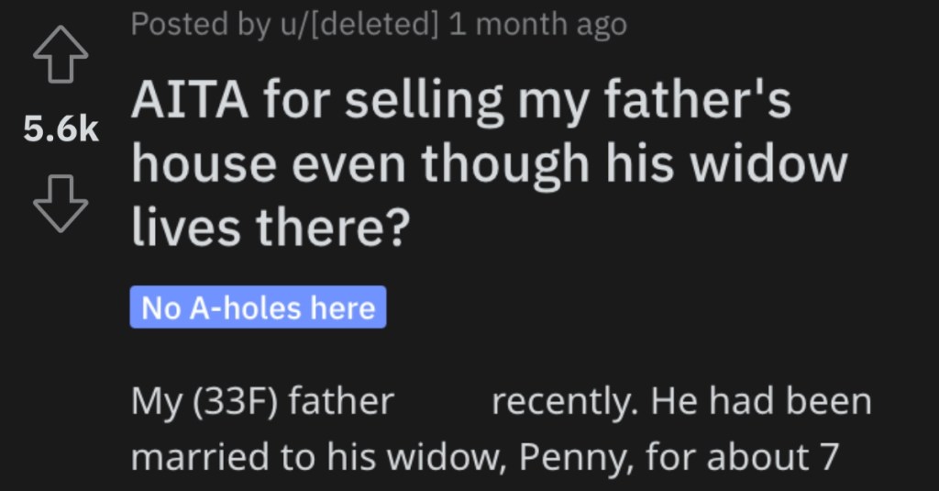
Task: Click "lives there?" at the title's end
Action: [271, 228]
